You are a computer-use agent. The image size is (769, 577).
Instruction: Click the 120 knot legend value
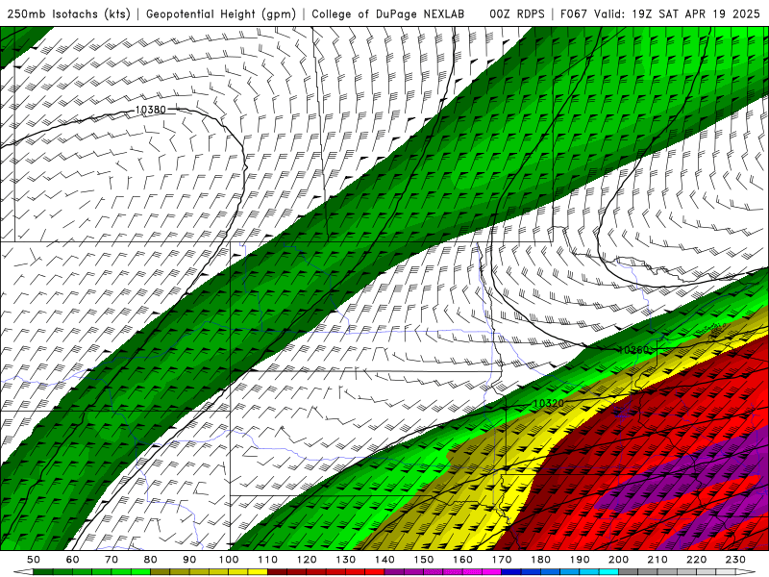click(307, 560)
